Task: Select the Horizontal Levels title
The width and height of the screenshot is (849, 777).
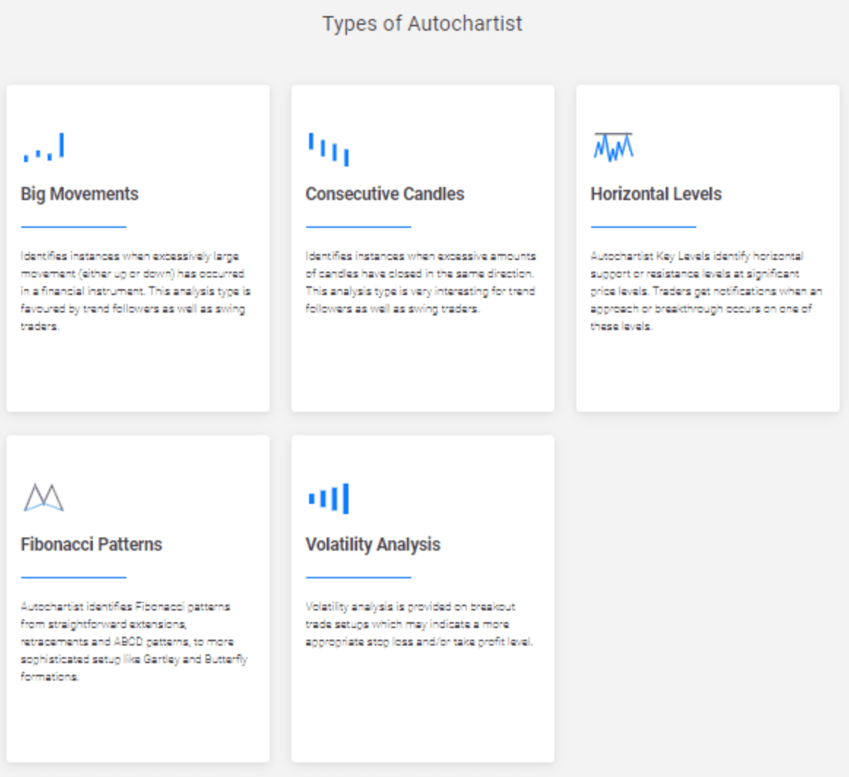Action: point(655,194)
